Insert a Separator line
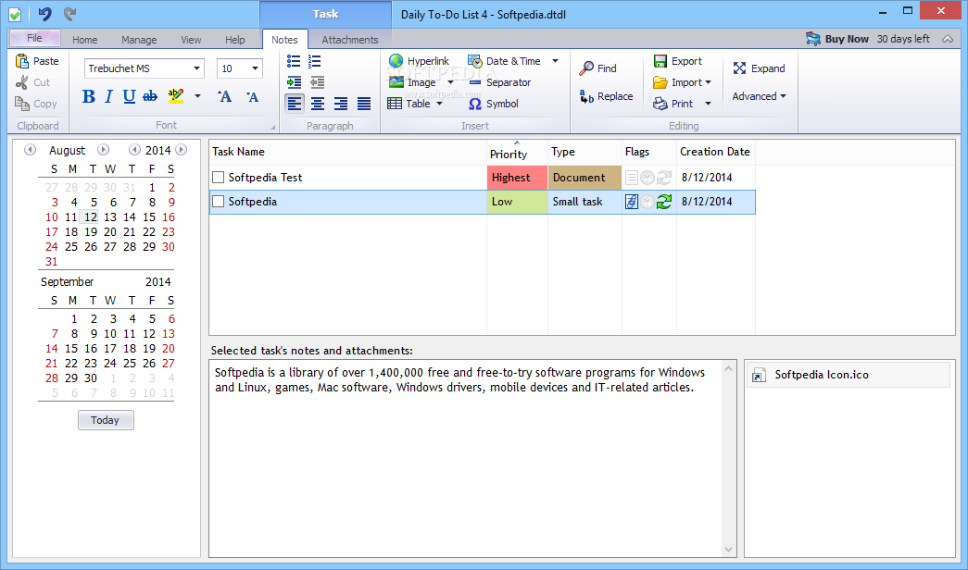Screen dimensions: 968x570 (498, 82)
